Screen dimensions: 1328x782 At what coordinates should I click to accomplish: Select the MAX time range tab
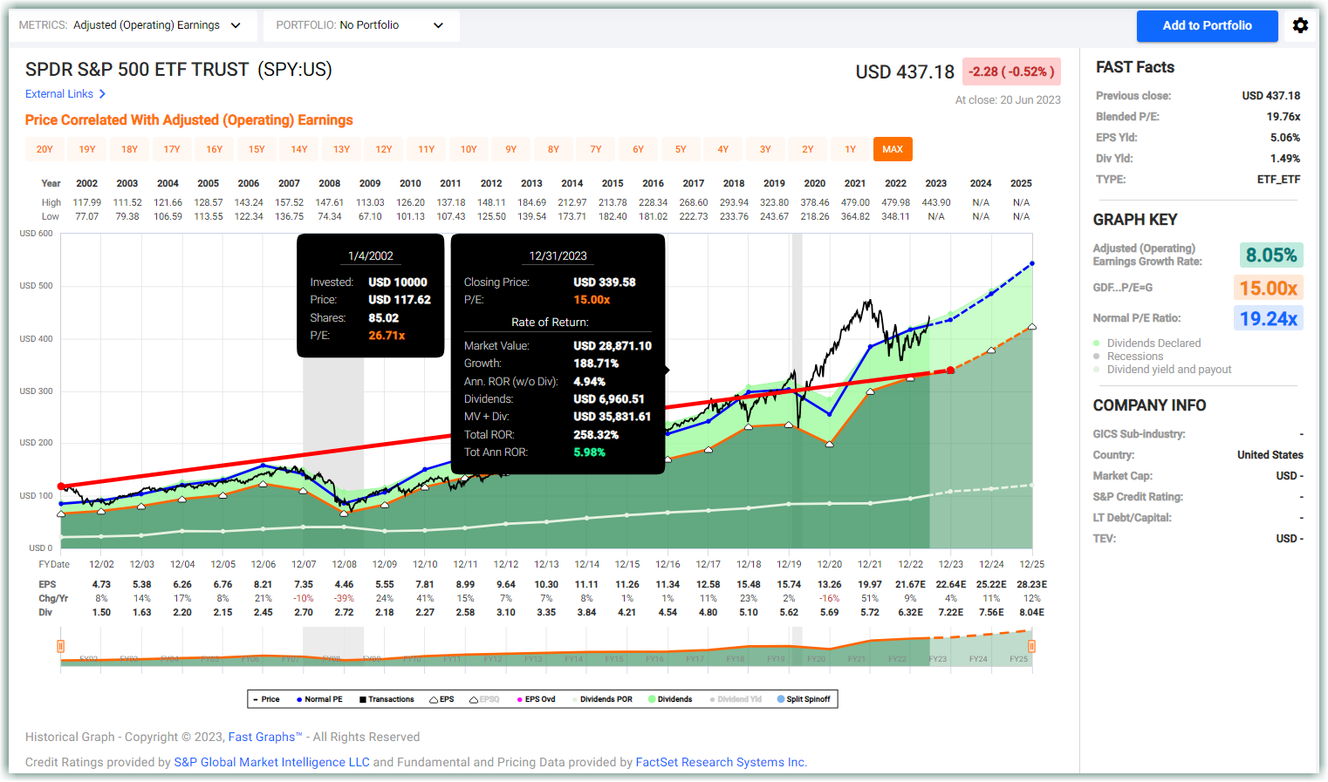[893, 150]
